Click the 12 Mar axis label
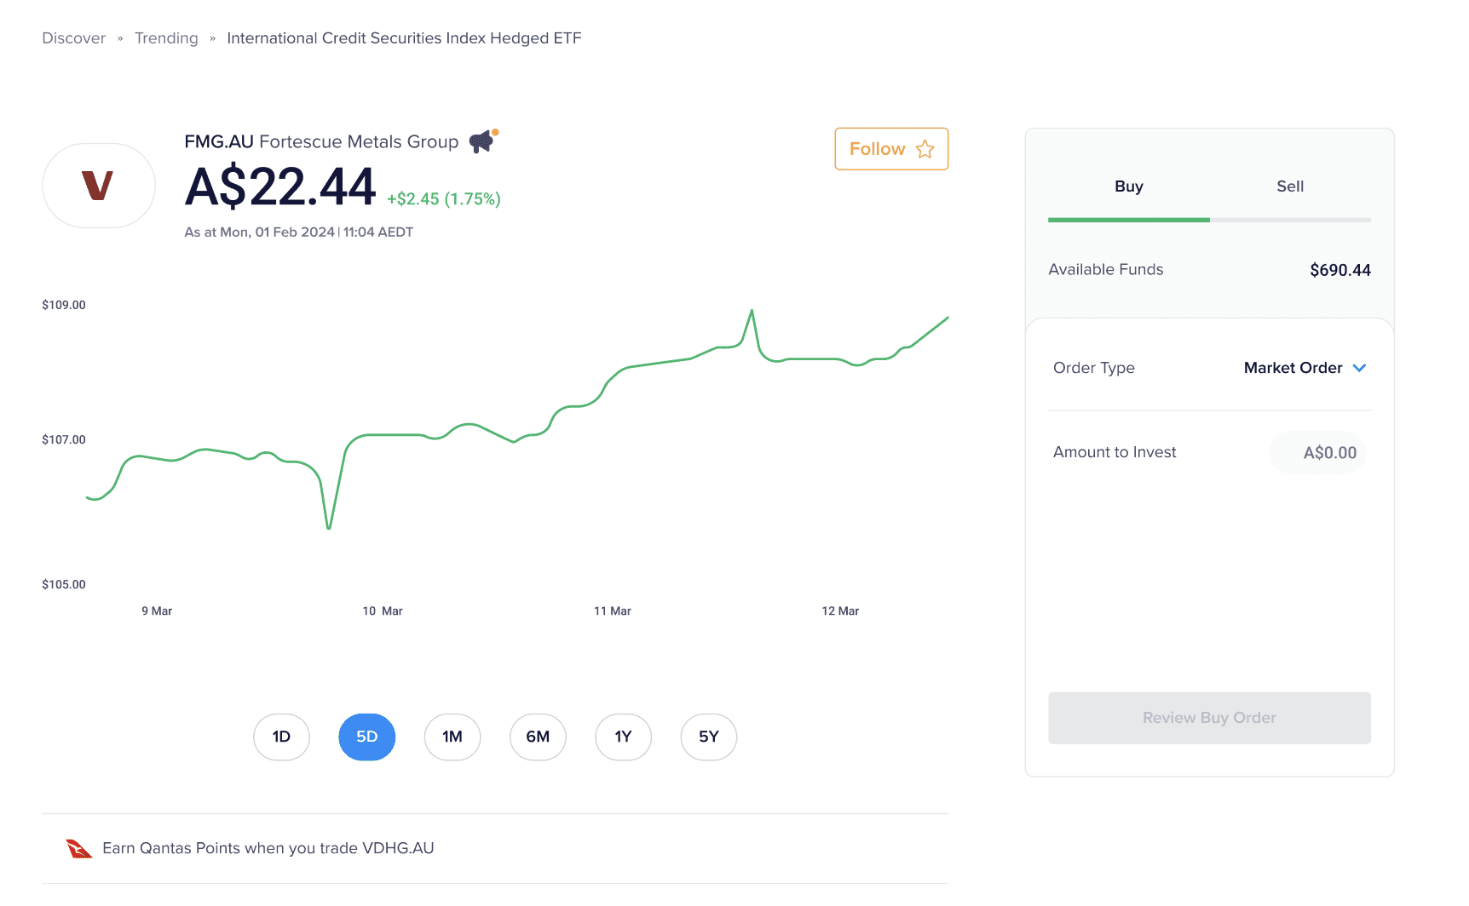This screenshot has width=1469, height=906. tap(840, 611)
